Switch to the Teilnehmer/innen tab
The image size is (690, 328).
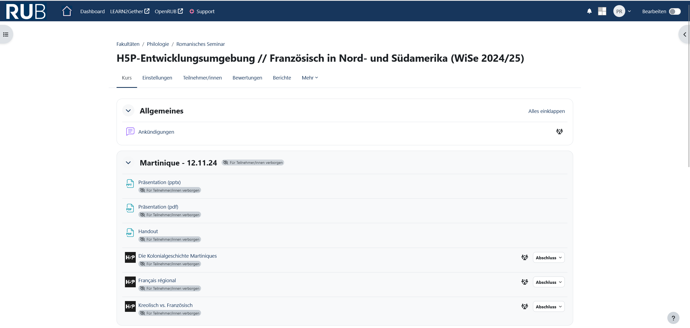pos(202,78)
